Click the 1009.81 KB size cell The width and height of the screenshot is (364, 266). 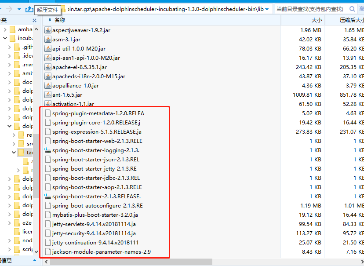[x=307, y=95]
